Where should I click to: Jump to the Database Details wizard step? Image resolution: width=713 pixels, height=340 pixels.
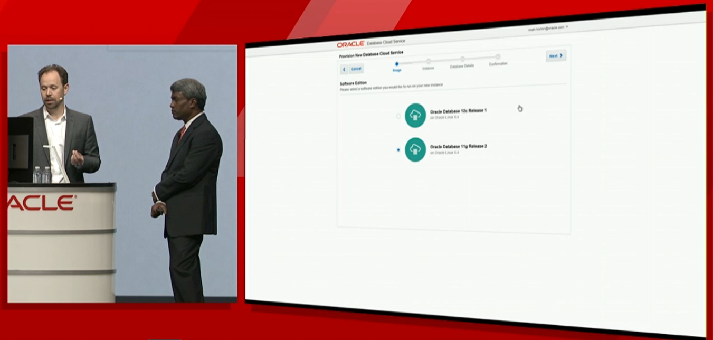[462, 63]
